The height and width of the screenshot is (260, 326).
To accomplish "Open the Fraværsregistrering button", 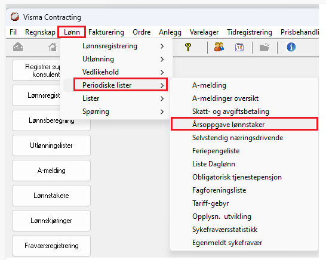I will 51,246.
